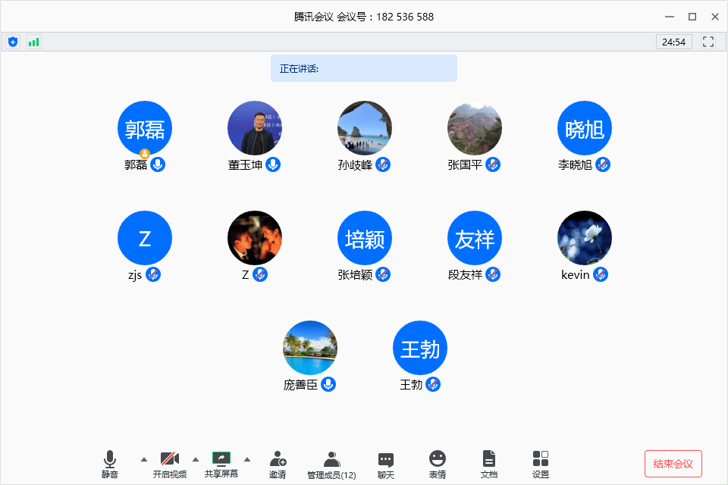This screenshot has width=728, height=485.
Task: Select 郭磊's blue avatar
Action: coord(145,128)
